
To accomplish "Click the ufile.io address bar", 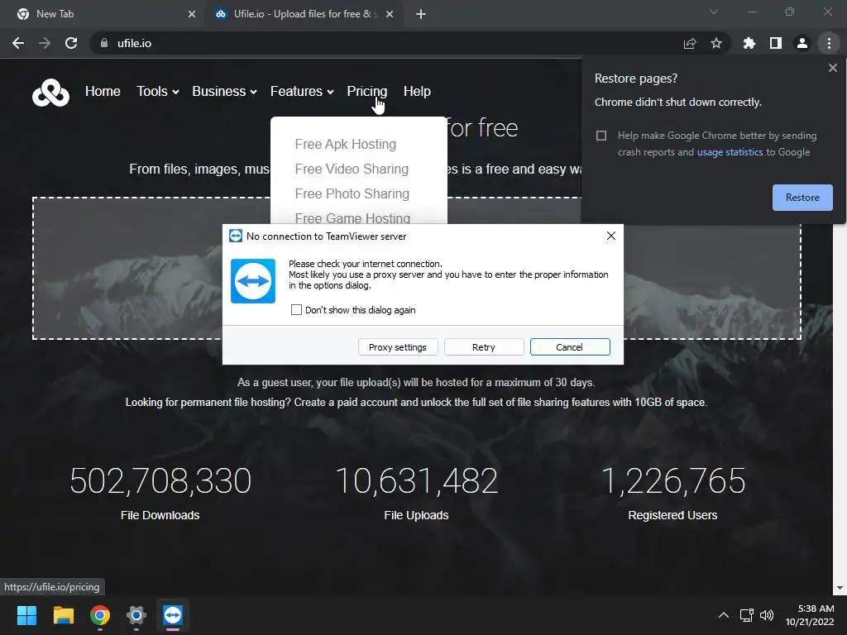I will point(389,43).
